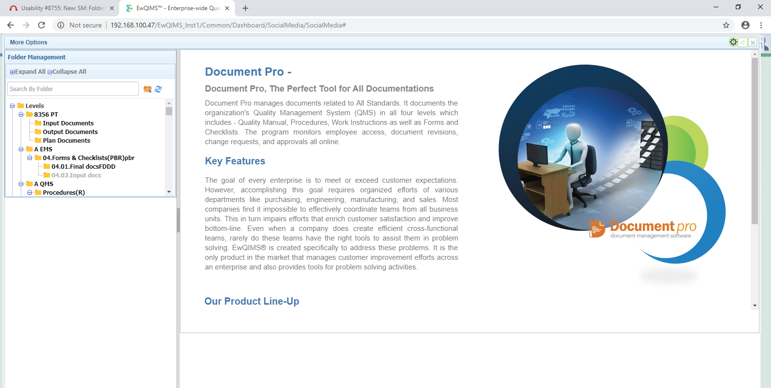
Task: Collapse the A QMS node
Action: 21,184
